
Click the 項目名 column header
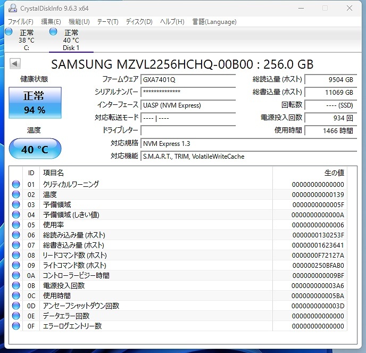click(x=156, y=173)
